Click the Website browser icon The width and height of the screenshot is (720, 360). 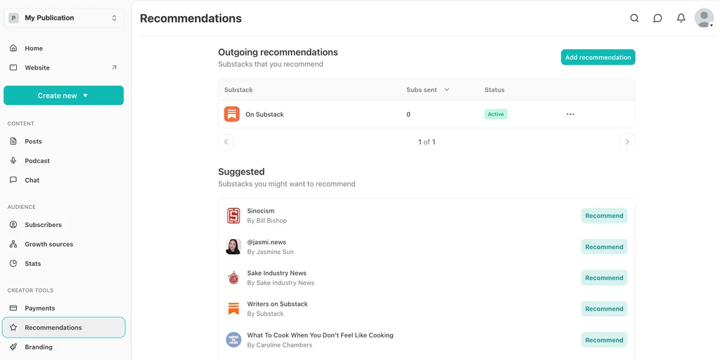tap(13, 67)
